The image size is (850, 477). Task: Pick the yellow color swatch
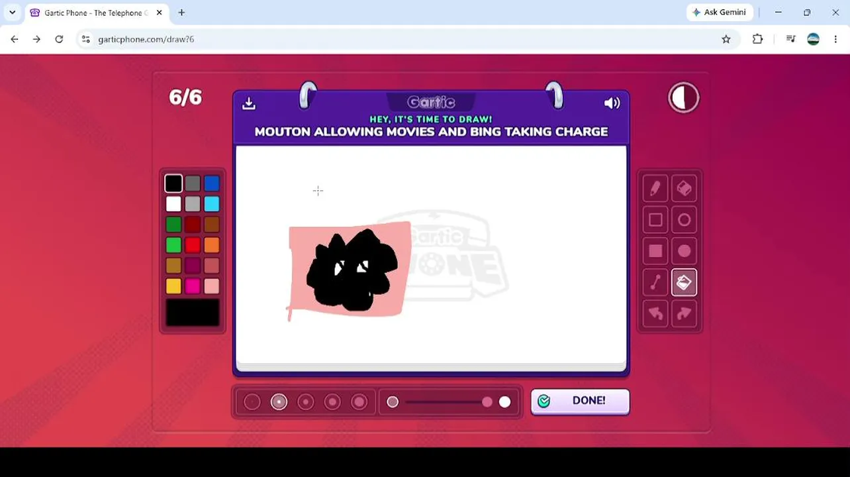(173, 286)
